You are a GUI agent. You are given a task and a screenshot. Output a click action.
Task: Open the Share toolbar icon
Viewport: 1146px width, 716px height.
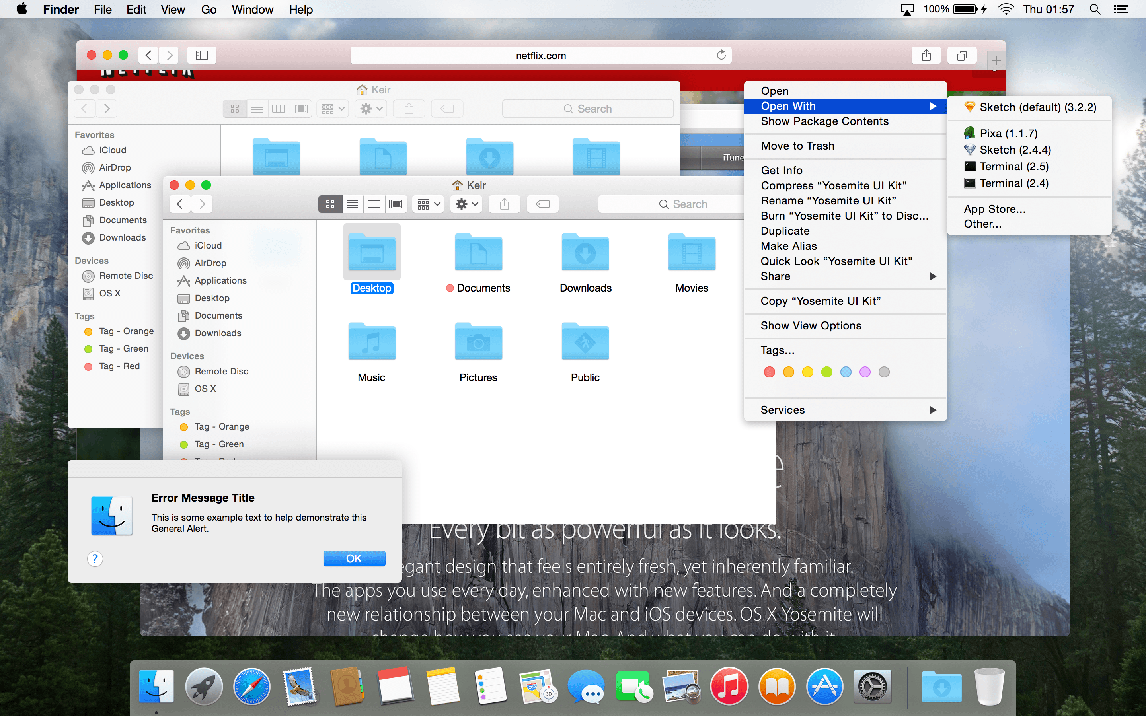[504, 204]
